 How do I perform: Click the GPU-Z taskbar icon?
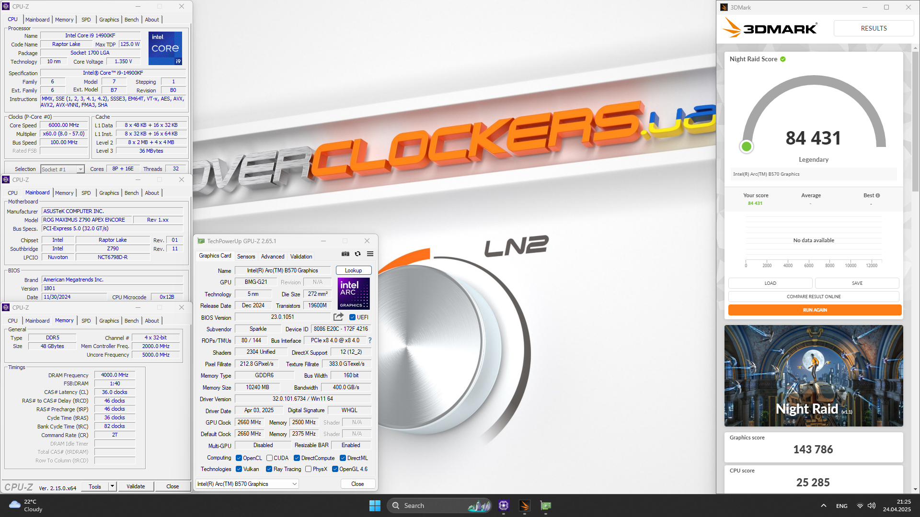click(x=546, y=506)
